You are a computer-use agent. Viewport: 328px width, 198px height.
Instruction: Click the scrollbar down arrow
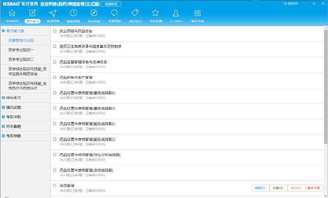tap(326, 196)
